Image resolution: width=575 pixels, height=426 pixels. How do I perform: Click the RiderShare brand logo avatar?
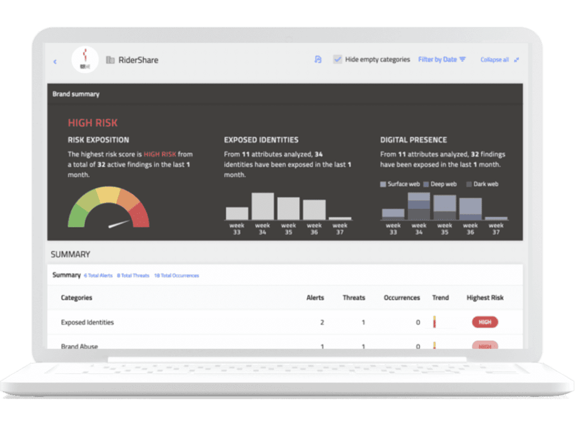(x=85, y=59)
